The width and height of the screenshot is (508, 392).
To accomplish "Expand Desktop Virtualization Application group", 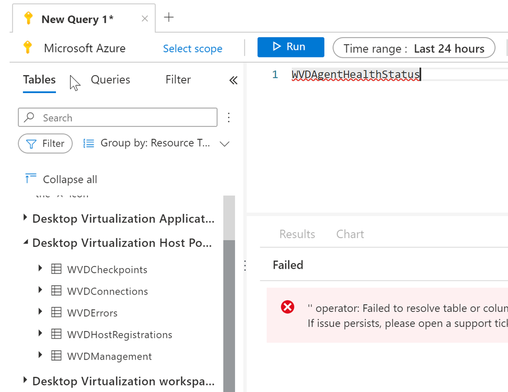I will (x=25, y=218).
